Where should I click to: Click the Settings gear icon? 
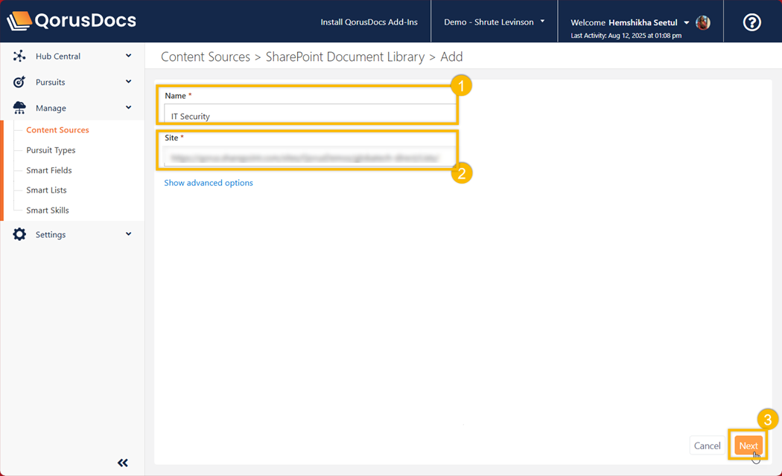point(19,235)
